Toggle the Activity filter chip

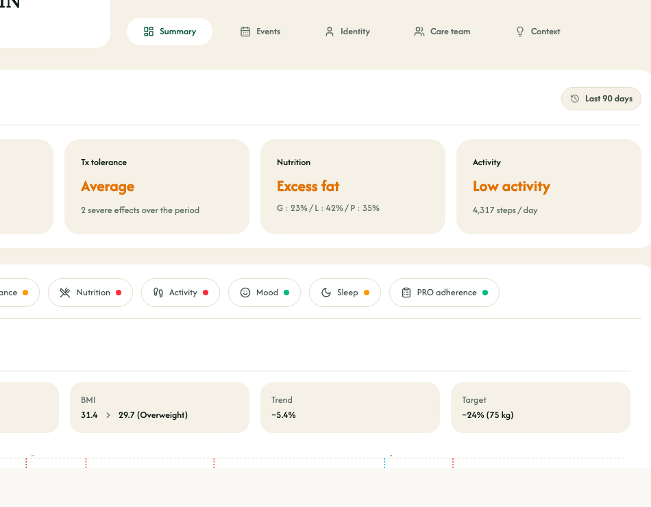pos(181,293)
